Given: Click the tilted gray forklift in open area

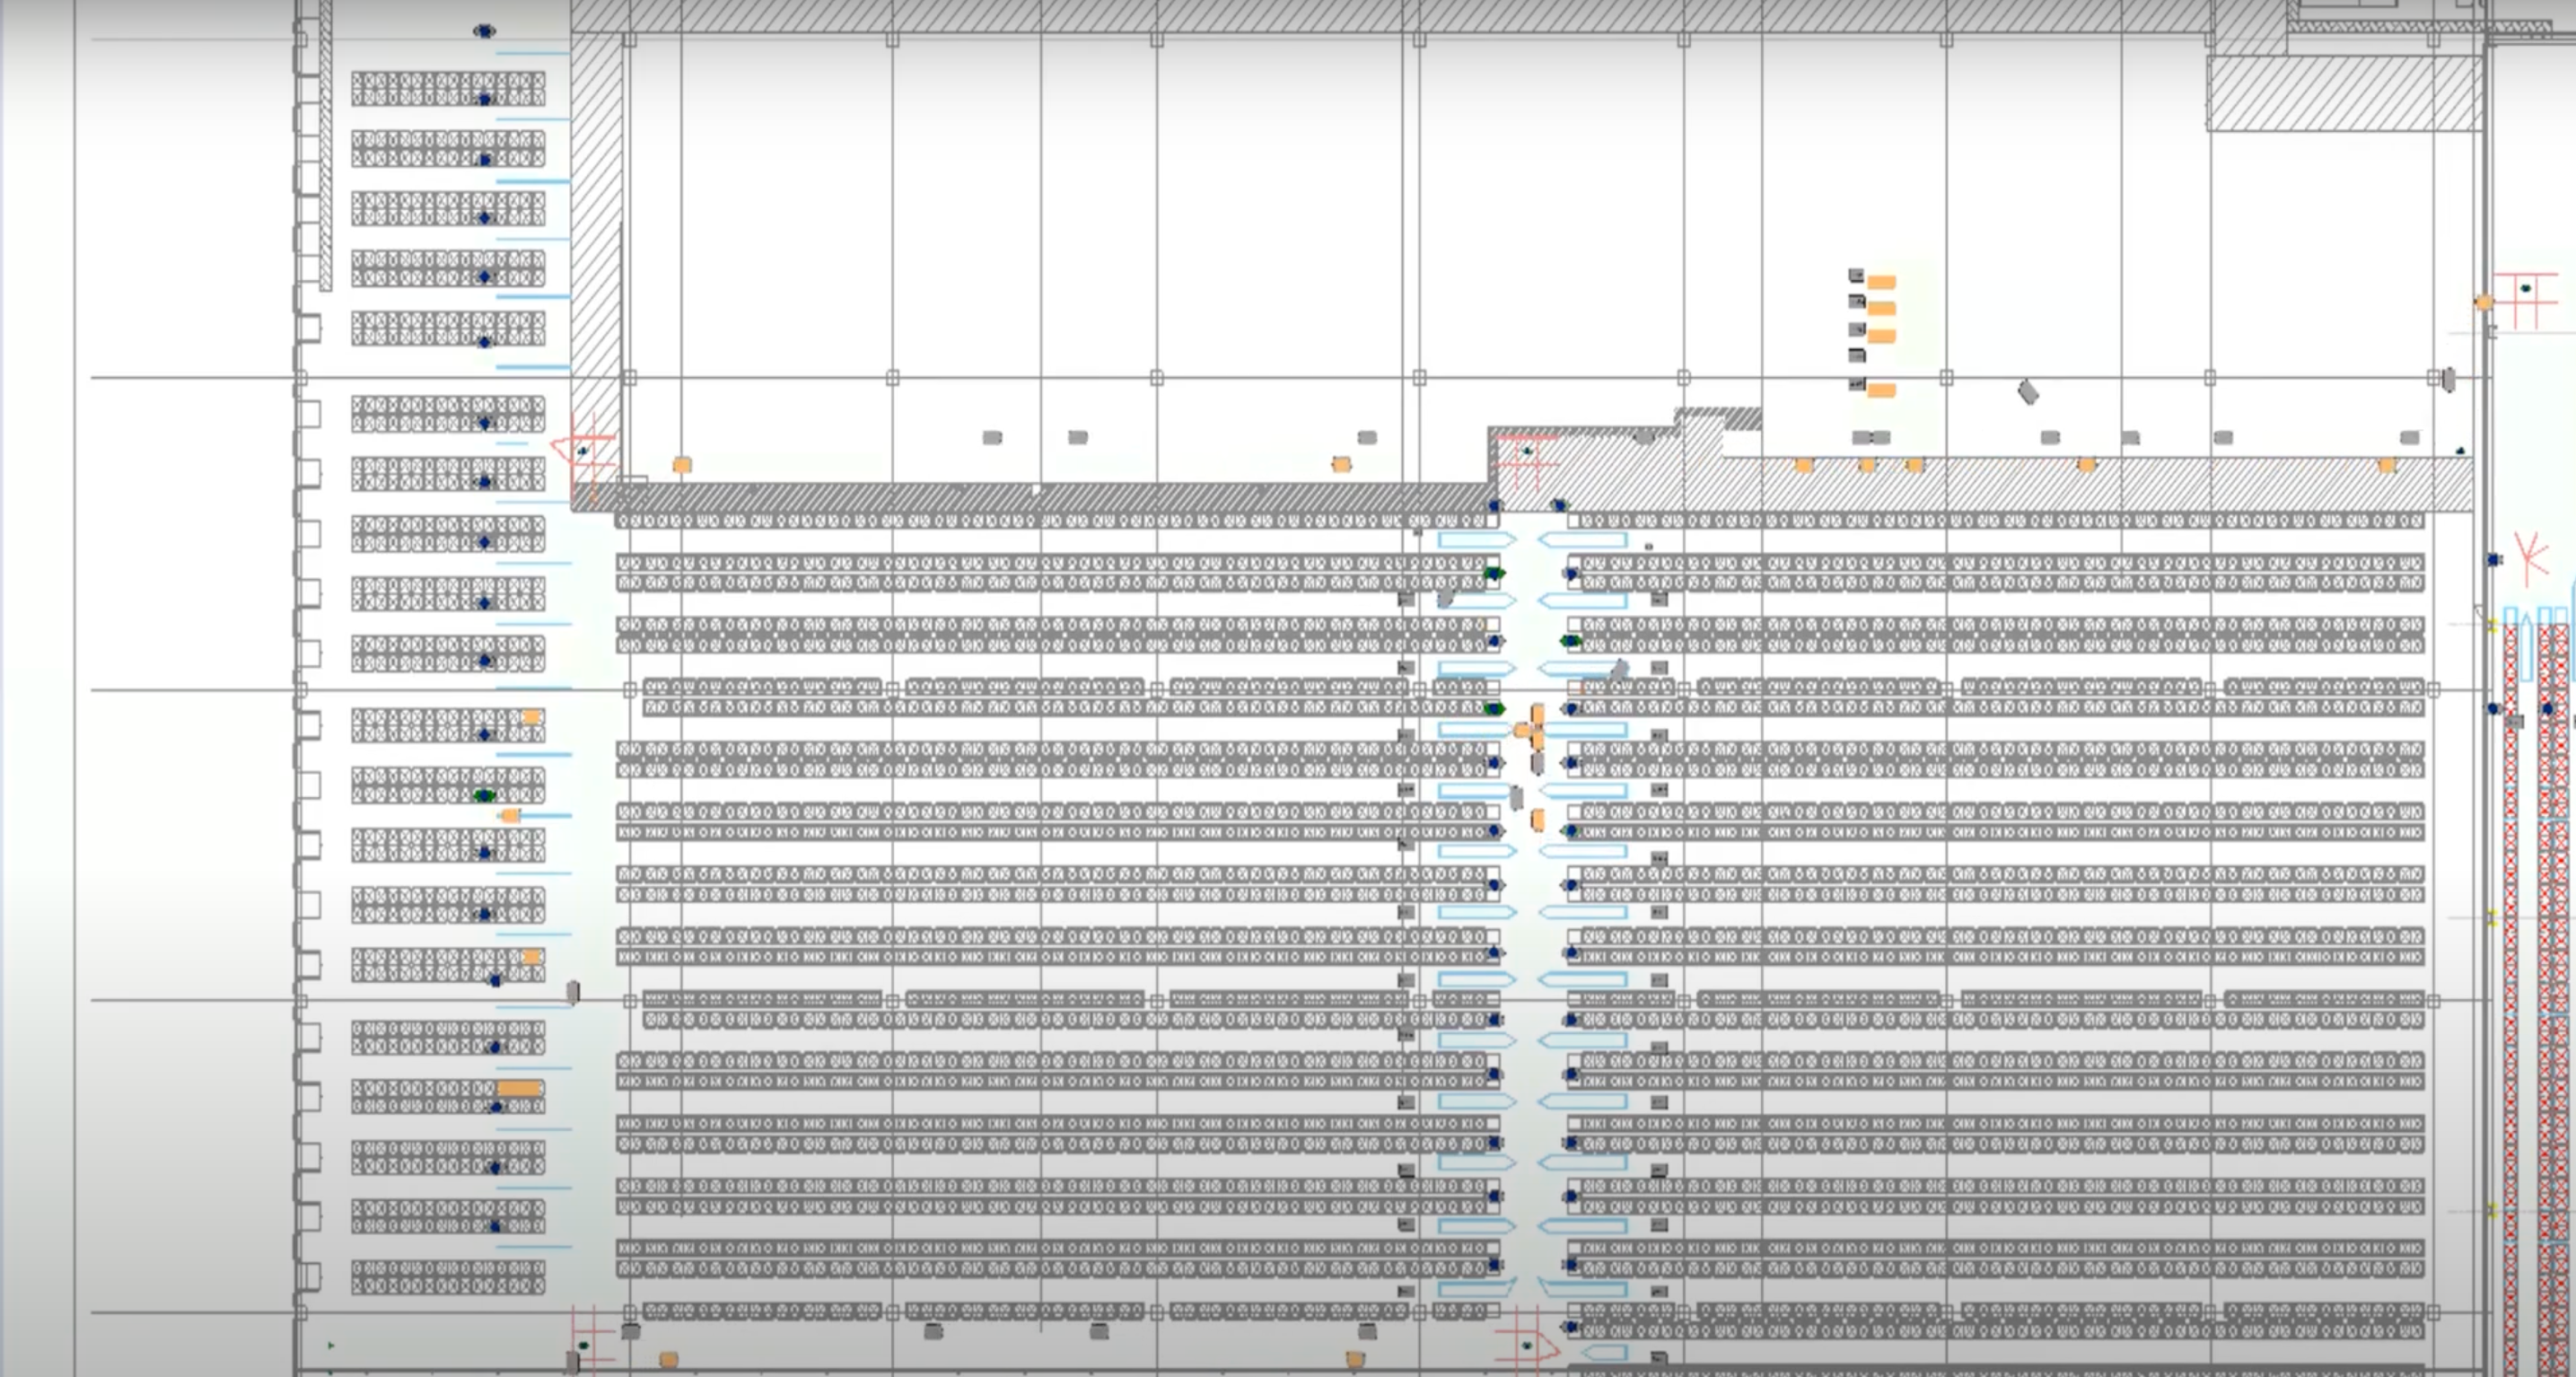Looking at the screenshot, I should point(2028,392).
